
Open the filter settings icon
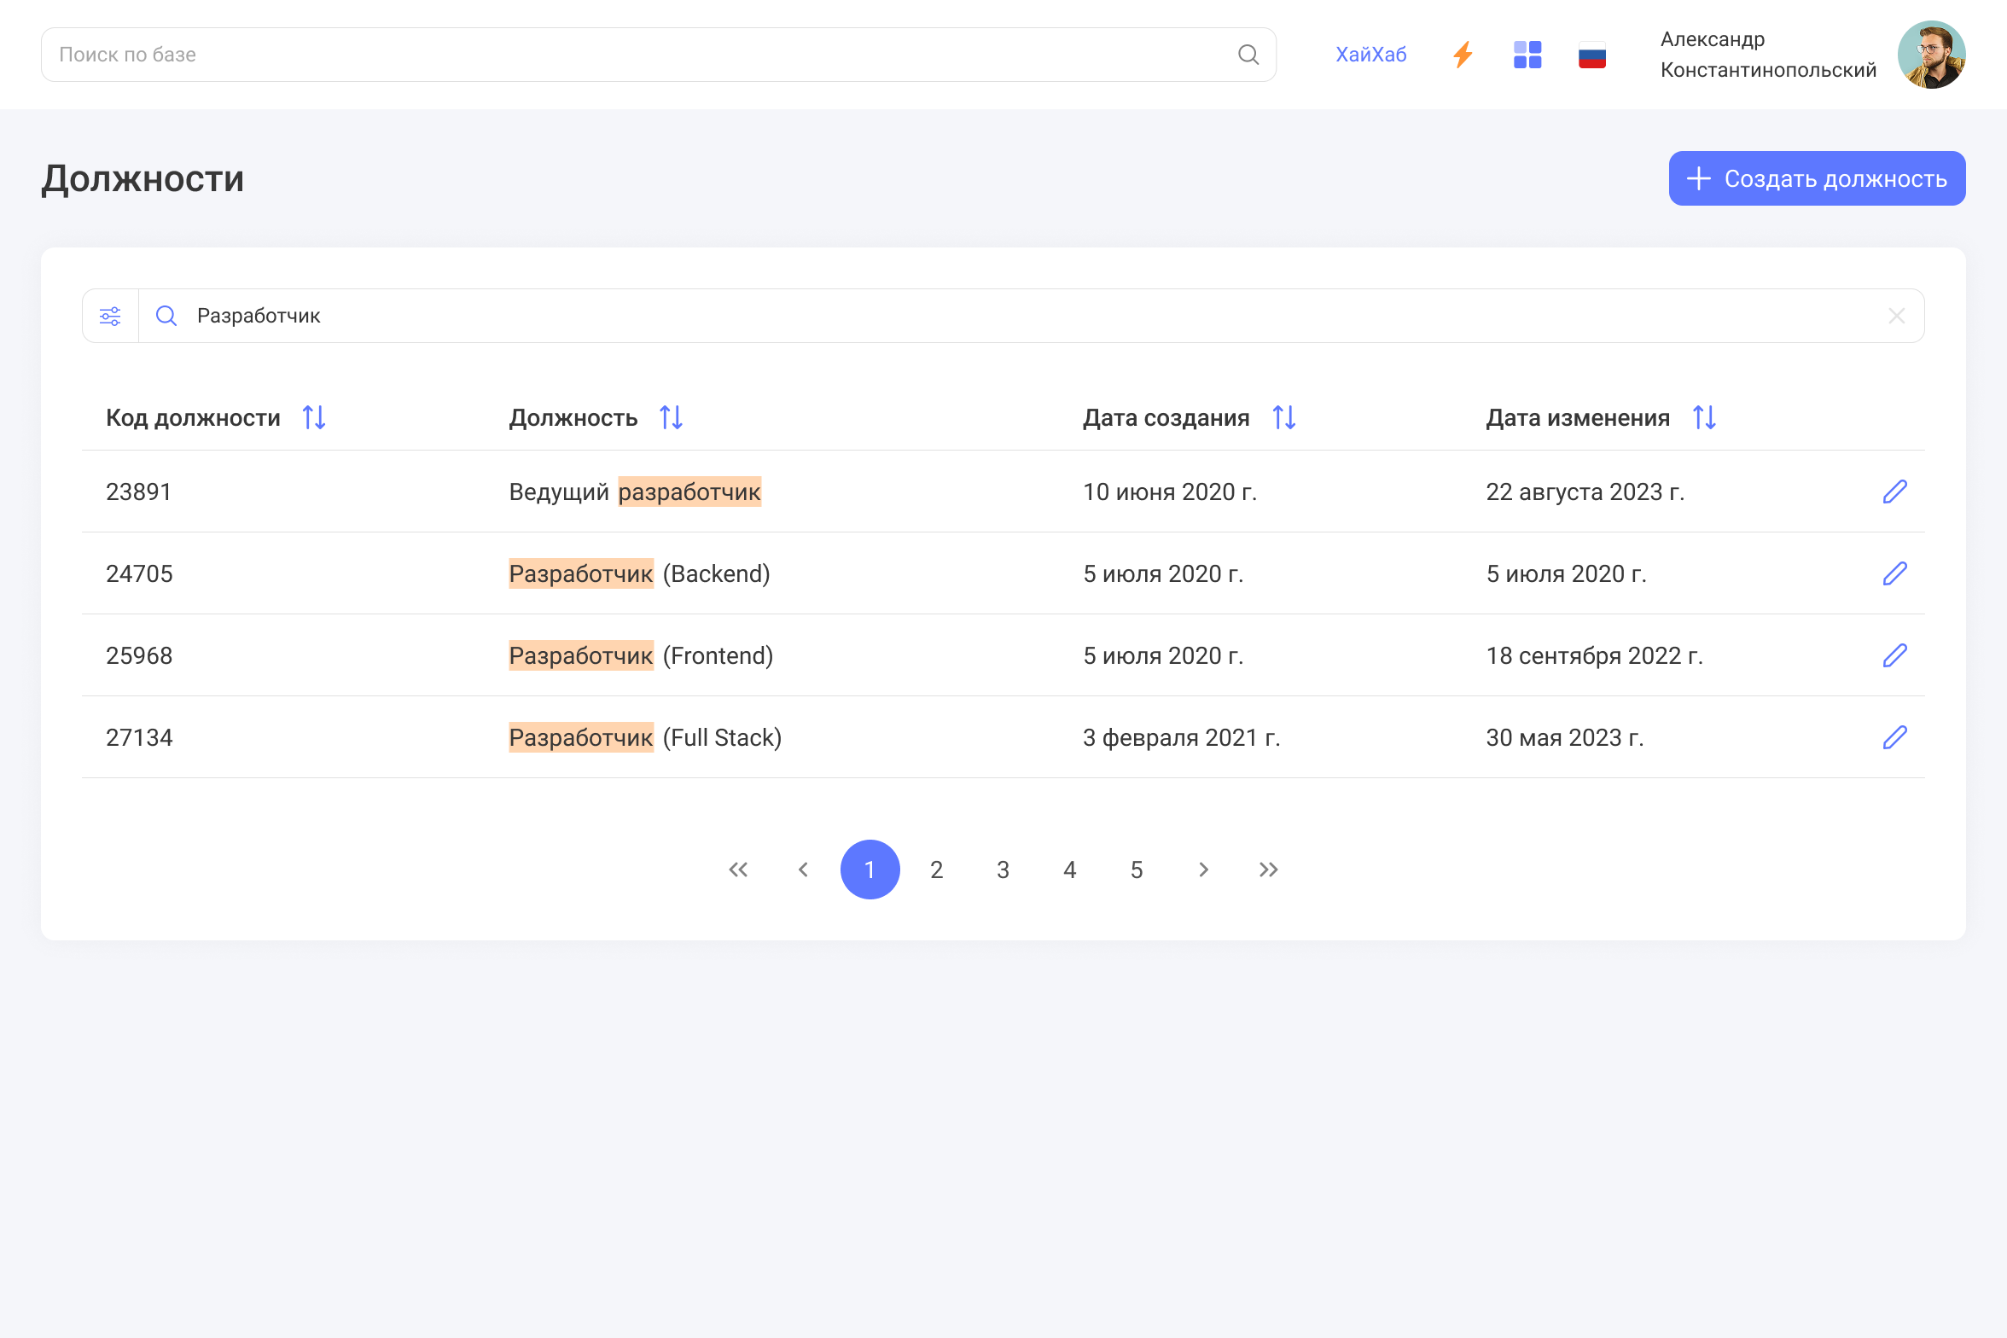pyautogui.click(x=110, y=317)
